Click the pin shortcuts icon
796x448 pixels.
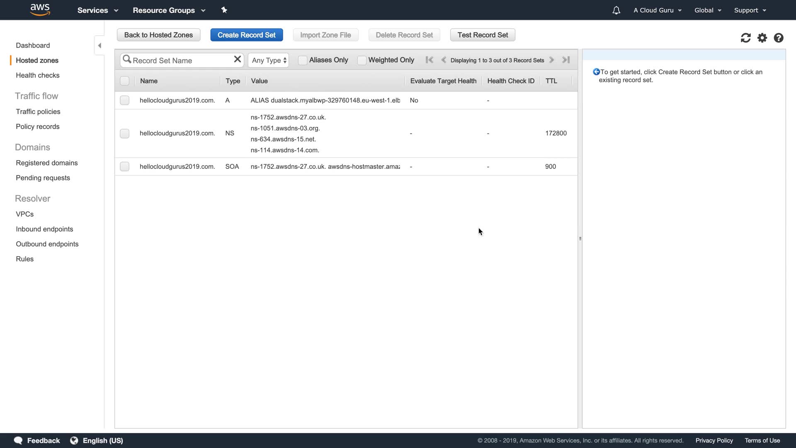click(x=224, y=10)
